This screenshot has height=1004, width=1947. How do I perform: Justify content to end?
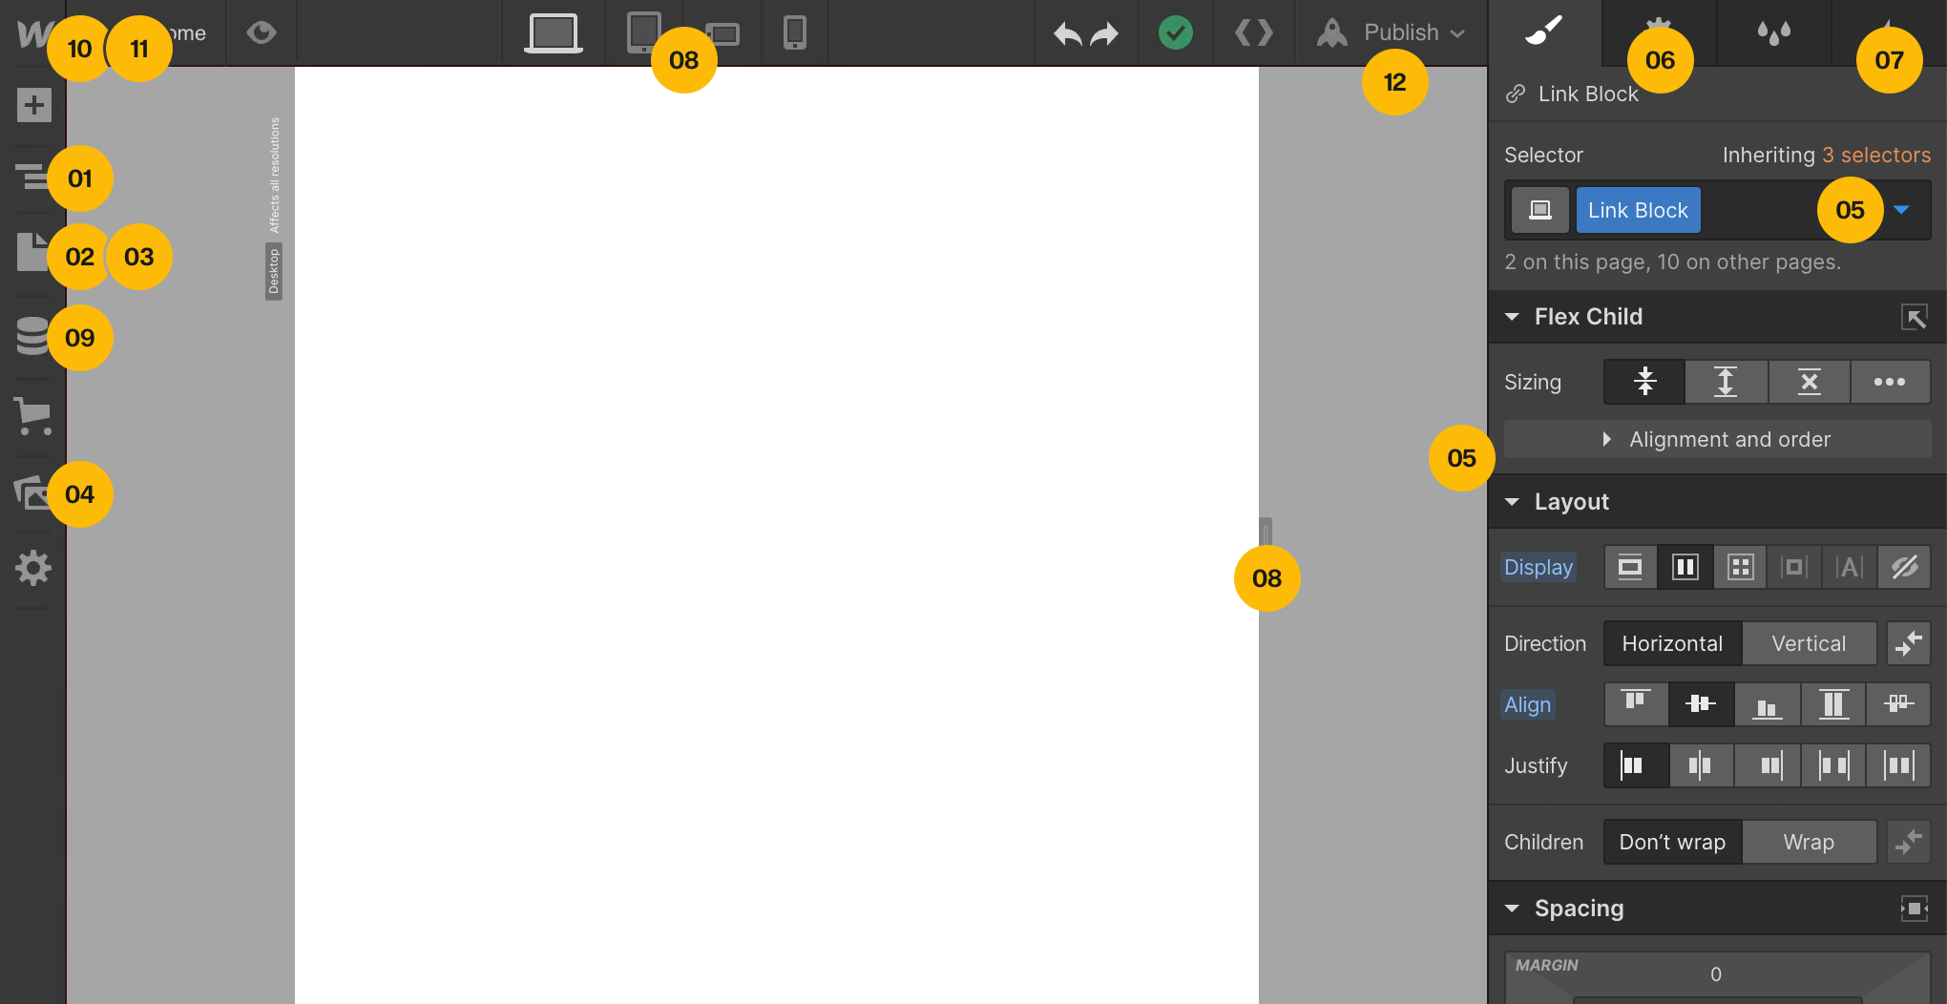(x=1767, y=765)
